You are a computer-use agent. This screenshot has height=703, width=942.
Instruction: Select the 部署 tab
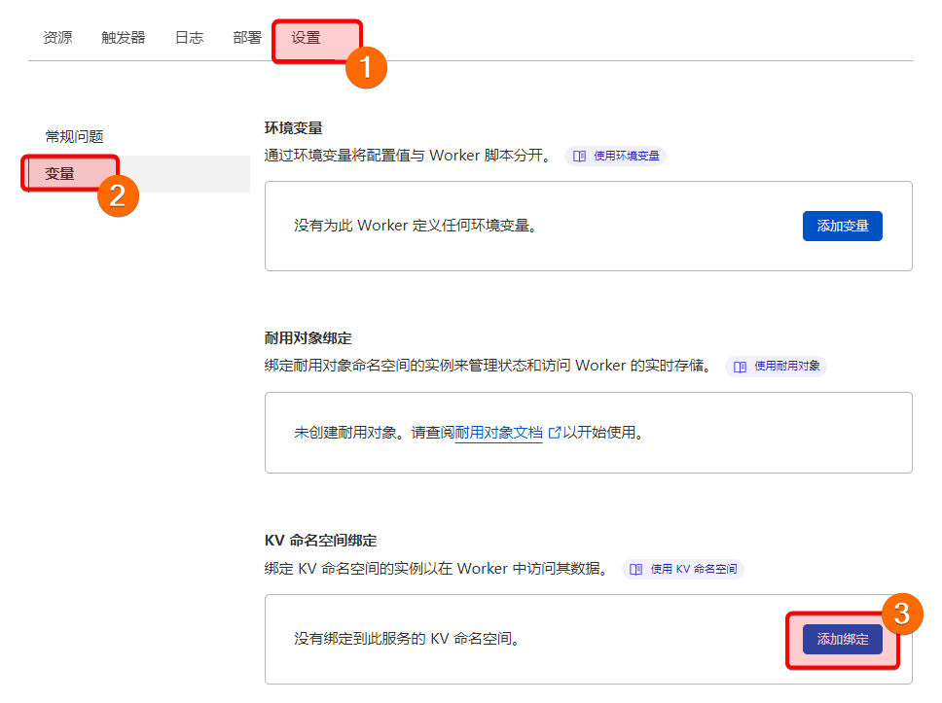pyautogui.click(x=247, y=38)
